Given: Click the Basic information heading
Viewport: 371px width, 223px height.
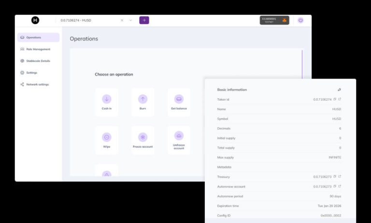Looking at the screenshot, I should 232,90.
